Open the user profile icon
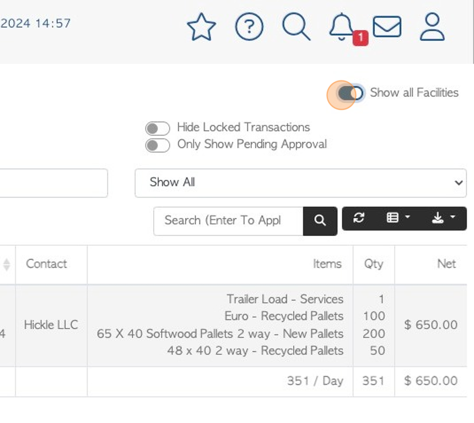The image size is (474, 423). 432,26
